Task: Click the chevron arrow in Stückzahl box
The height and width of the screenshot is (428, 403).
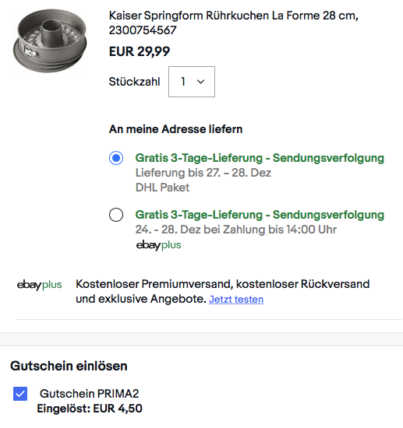Action: point(200,82)
